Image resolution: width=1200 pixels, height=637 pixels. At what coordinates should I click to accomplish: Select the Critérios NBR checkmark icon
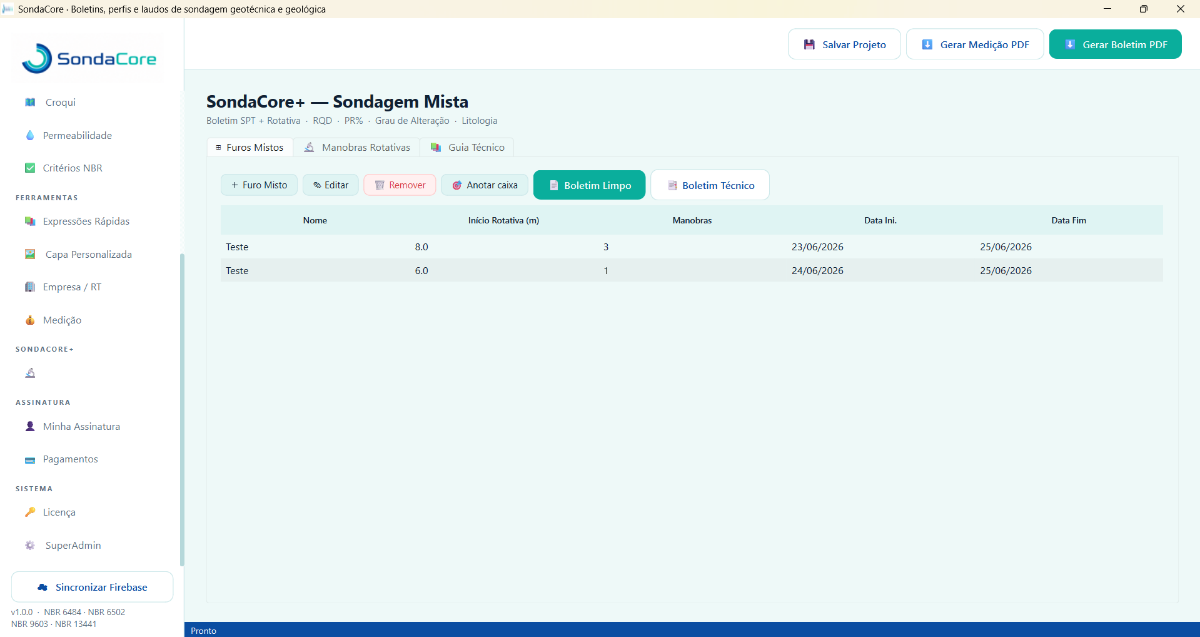click(x=30, y=168)
